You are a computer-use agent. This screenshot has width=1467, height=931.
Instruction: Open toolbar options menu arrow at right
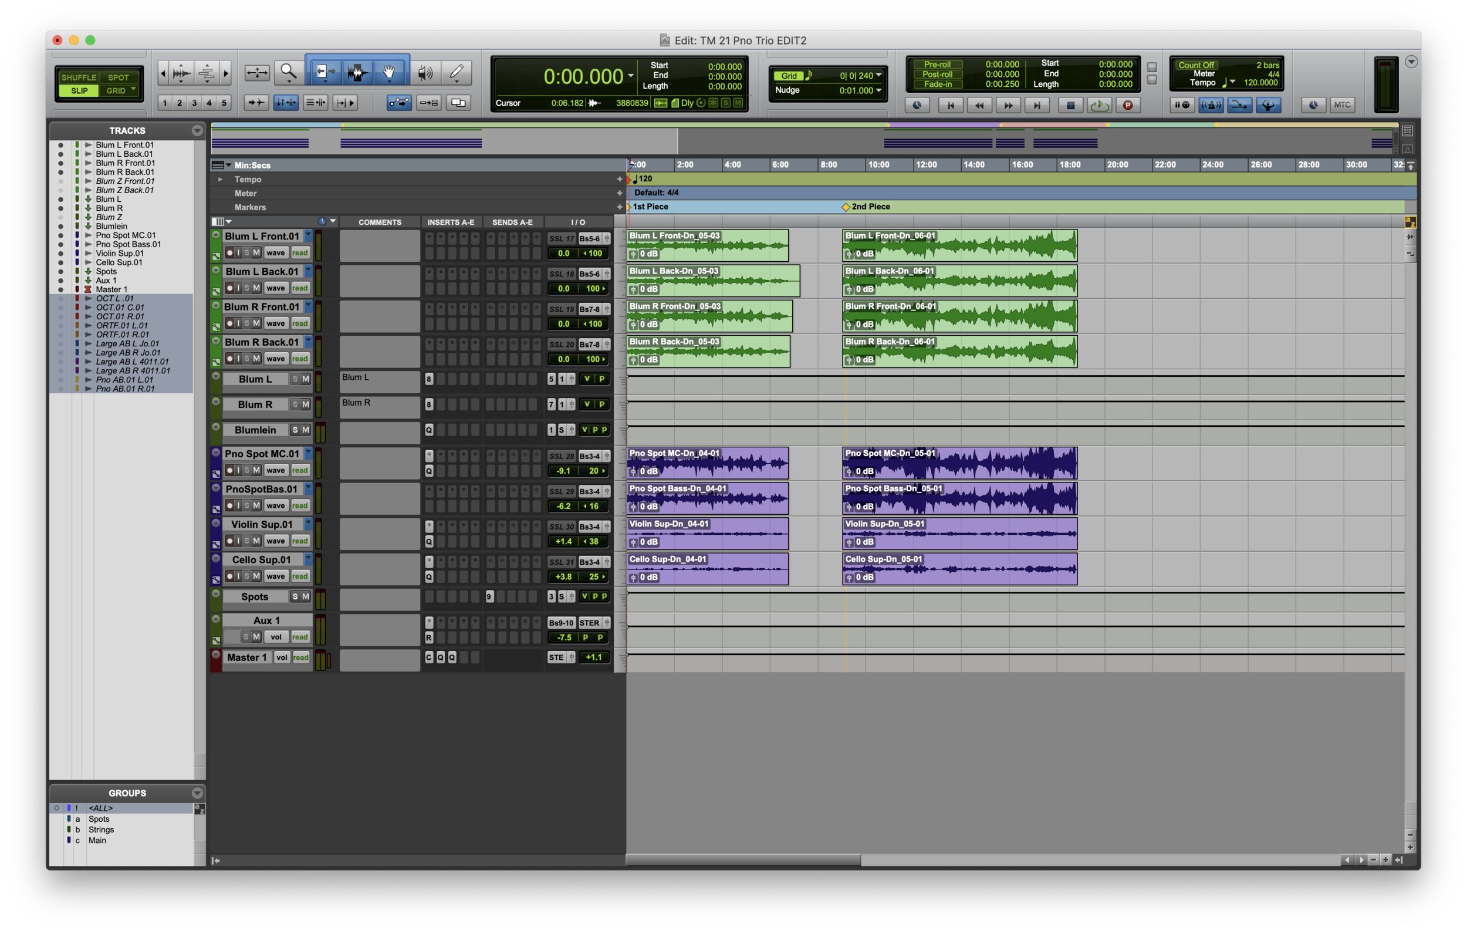tap(1412, 62)
